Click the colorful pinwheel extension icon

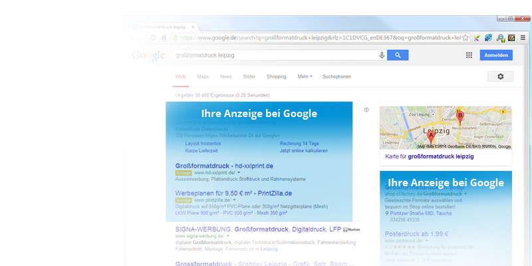click(x=477, y=38)
